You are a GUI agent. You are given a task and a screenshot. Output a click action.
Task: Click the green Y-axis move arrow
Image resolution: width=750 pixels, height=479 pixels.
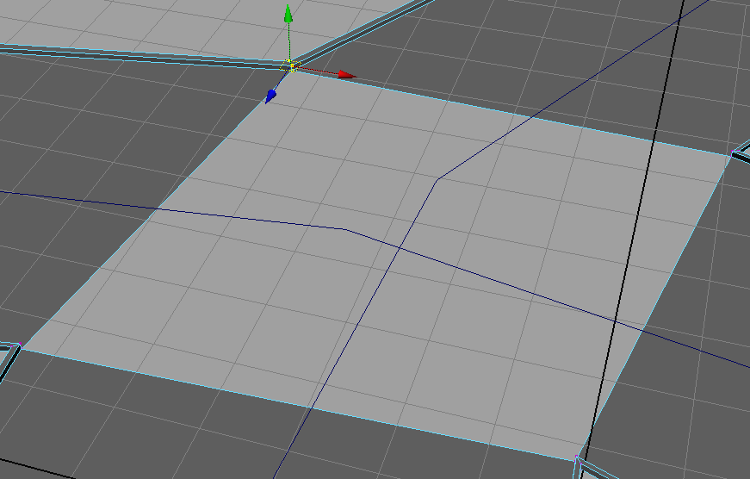click(x=288, y=14)
